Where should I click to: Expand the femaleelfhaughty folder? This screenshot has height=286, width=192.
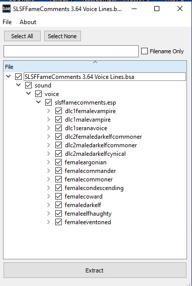(48, 214)
